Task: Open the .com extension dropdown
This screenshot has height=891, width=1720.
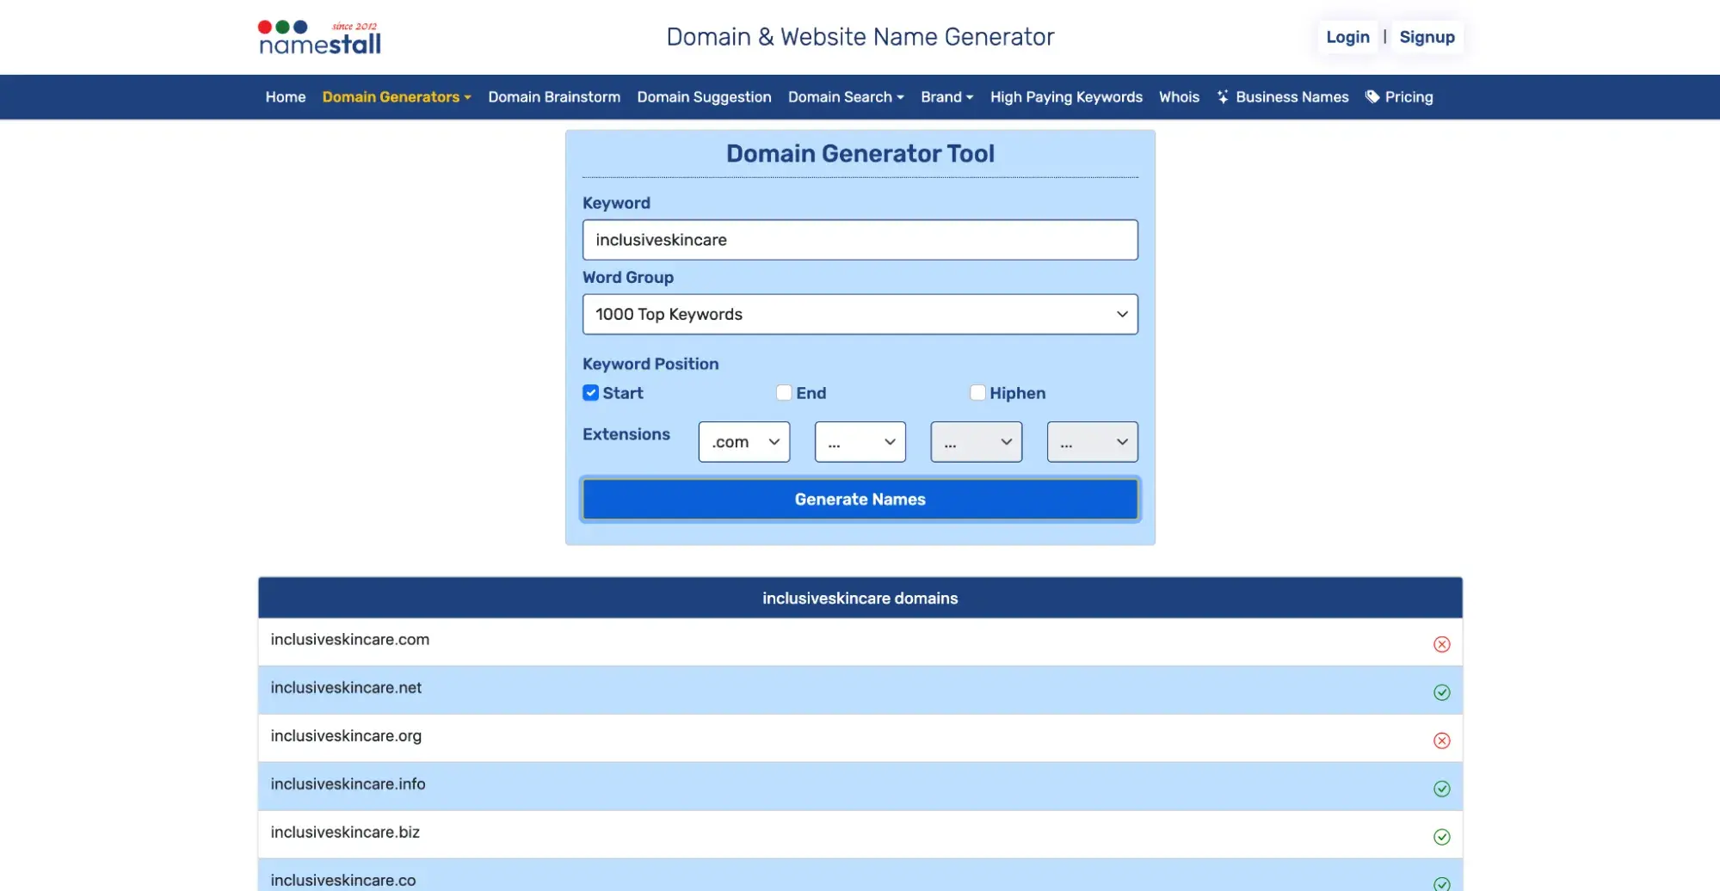Action: click(x=743, y=442)
